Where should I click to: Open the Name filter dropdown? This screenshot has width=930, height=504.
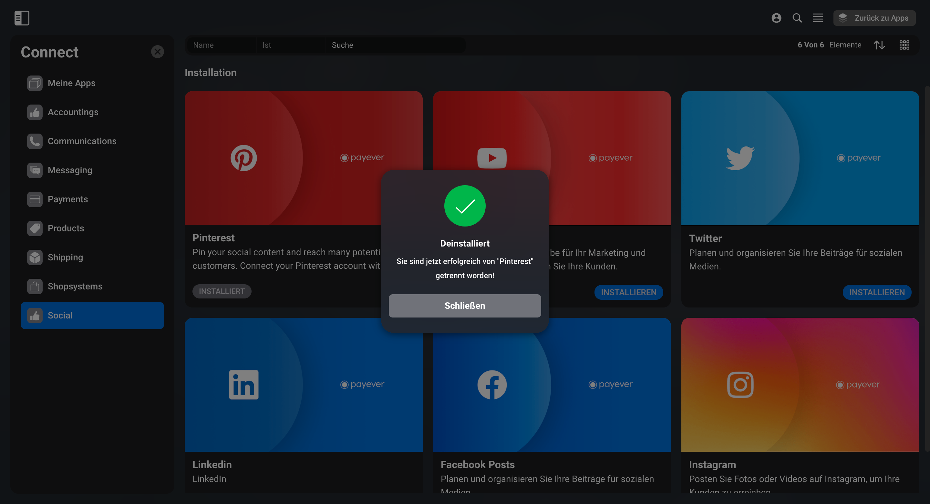tap(222, 45)
